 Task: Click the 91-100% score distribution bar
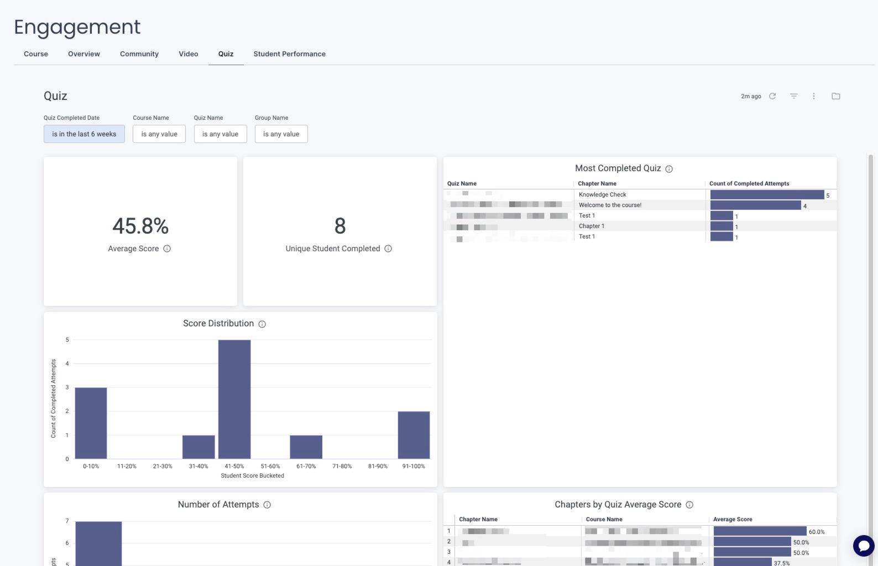(414, 435)
